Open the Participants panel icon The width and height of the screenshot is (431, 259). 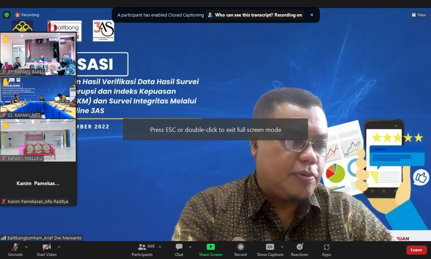(x=142, y=247)
